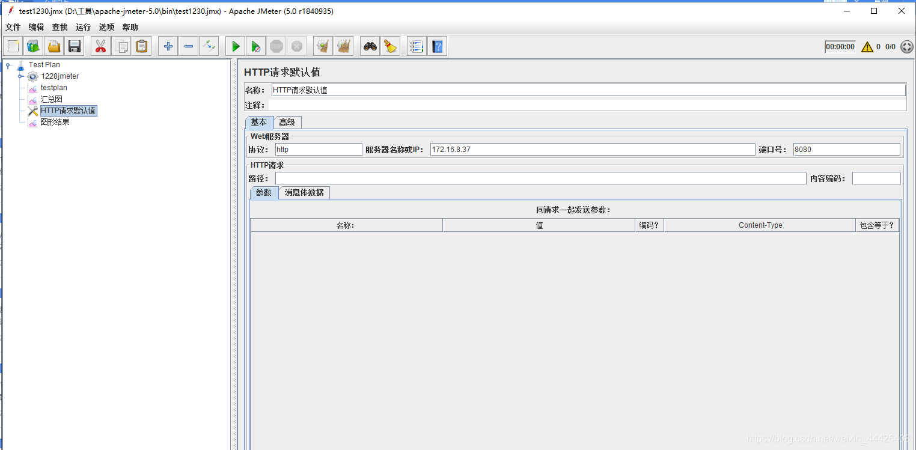
Task: Click the HTTP请求默认值 wrench tree icon
Action: (33, 111)
